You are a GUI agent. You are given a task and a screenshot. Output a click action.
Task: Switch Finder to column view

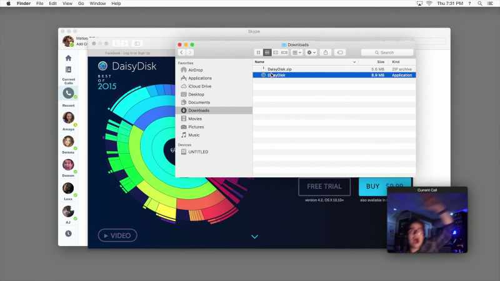pyautogui.click(x=276, y=52)
